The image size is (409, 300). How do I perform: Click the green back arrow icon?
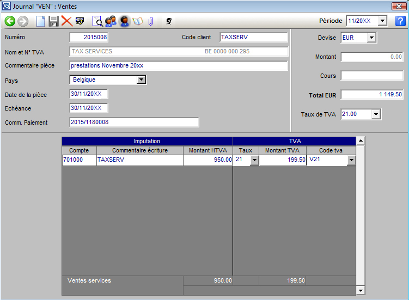[x=9, y=21]
